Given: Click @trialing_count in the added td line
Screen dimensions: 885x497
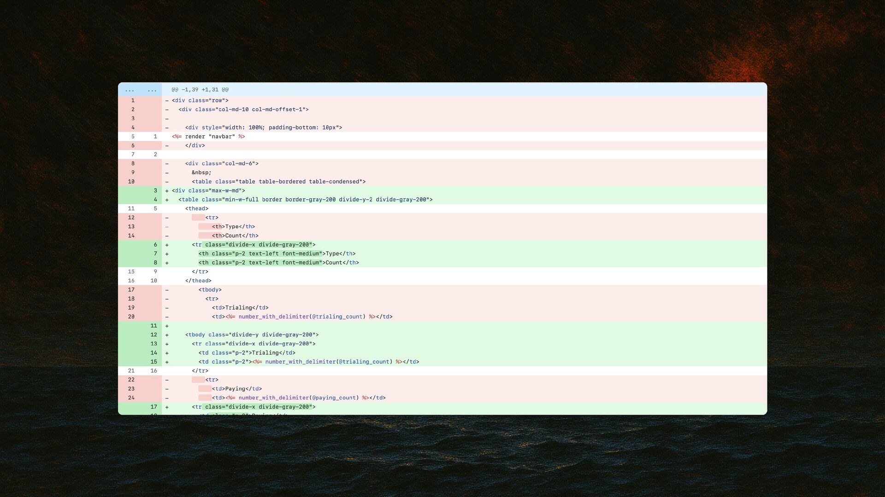Looking at the screenshot, I should point(364,362).
